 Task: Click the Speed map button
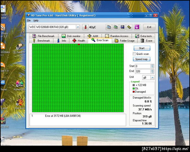pyautogui.click(x=142, y=59)
